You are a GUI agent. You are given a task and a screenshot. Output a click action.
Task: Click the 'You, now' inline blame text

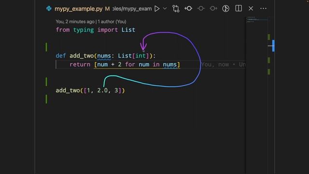coord(215,64)
